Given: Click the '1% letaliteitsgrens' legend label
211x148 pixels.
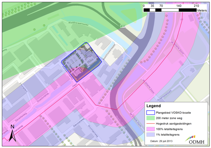Looking at the screenshot, I should click(168, 135).
